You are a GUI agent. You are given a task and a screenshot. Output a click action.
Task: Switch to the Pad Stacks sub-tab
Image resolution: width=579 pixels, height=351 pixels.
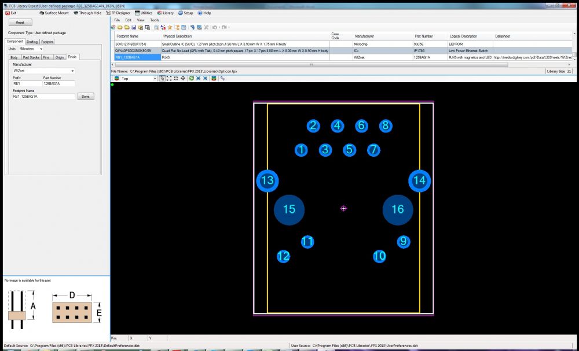pos(31,57)
